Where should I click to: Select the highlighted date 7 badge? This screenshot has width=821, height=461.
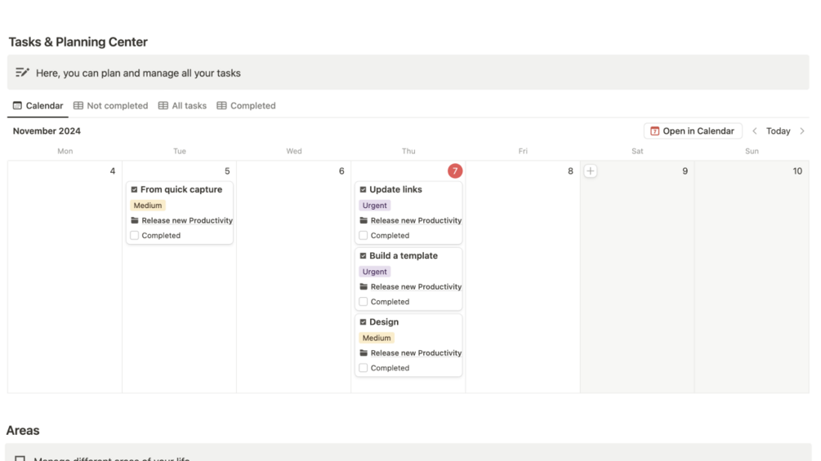(455, 171)
